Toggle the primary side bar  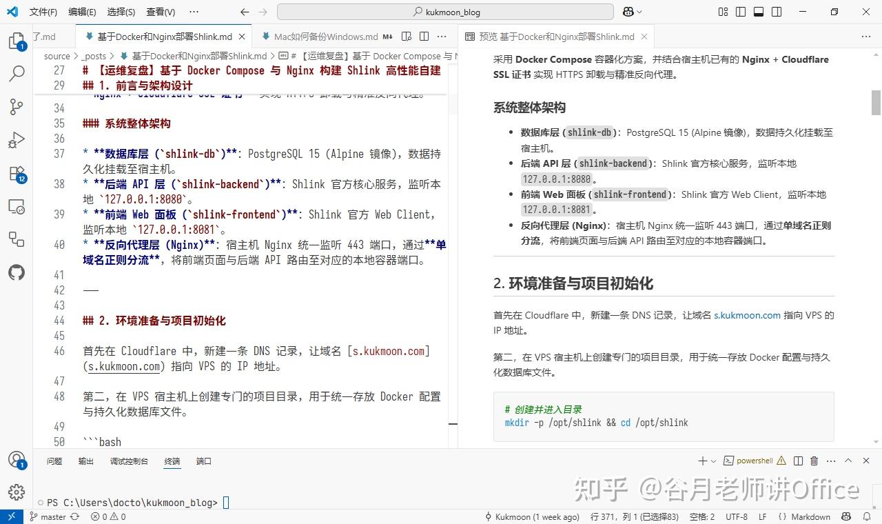point(741,12)
